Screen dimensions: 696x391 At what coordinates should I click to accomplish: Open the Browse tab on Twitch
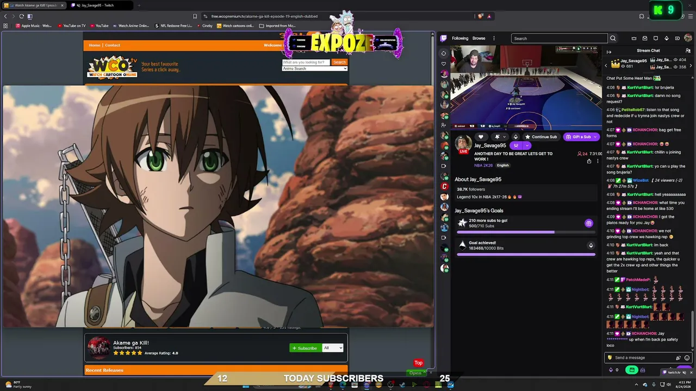[x=479, y=39]
